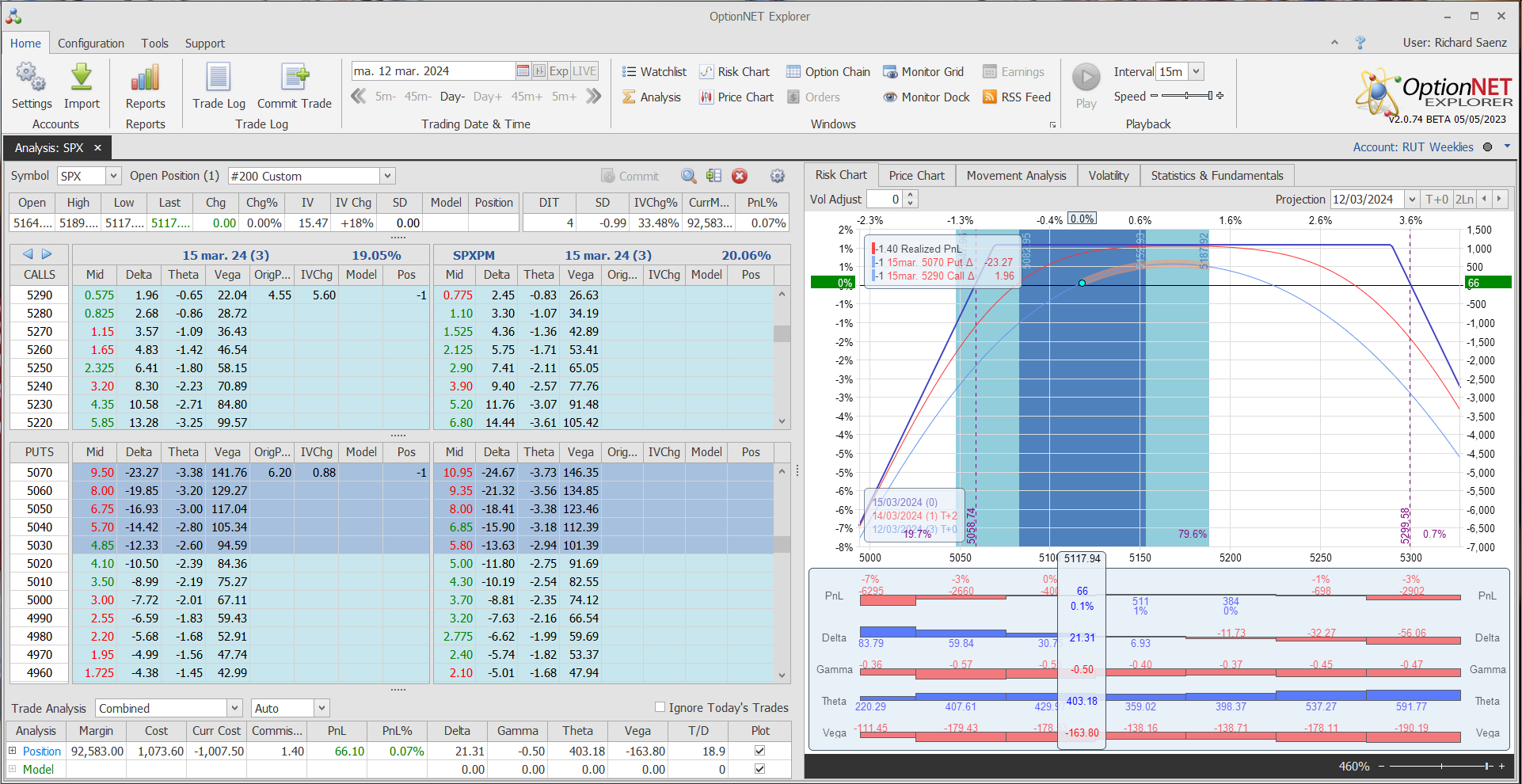Step back one day with Day- button
This screenshot has width=1522, height=784.
(x=452, y=97)
